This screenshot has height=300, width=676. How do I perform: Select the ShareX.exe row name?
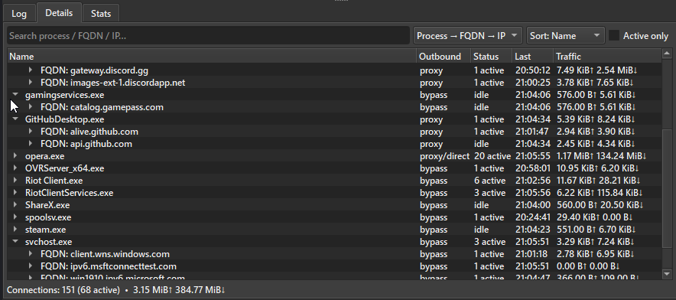tap(47, 204)
